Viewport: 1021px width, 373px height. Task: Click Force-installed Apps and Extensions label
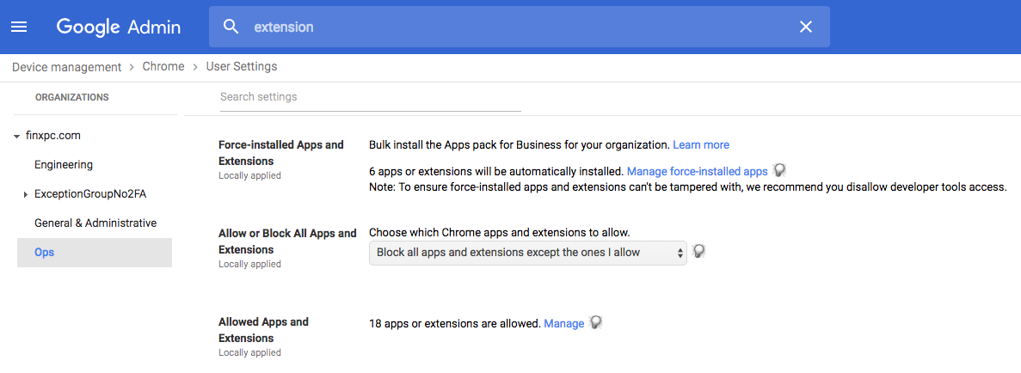(281, 152)
